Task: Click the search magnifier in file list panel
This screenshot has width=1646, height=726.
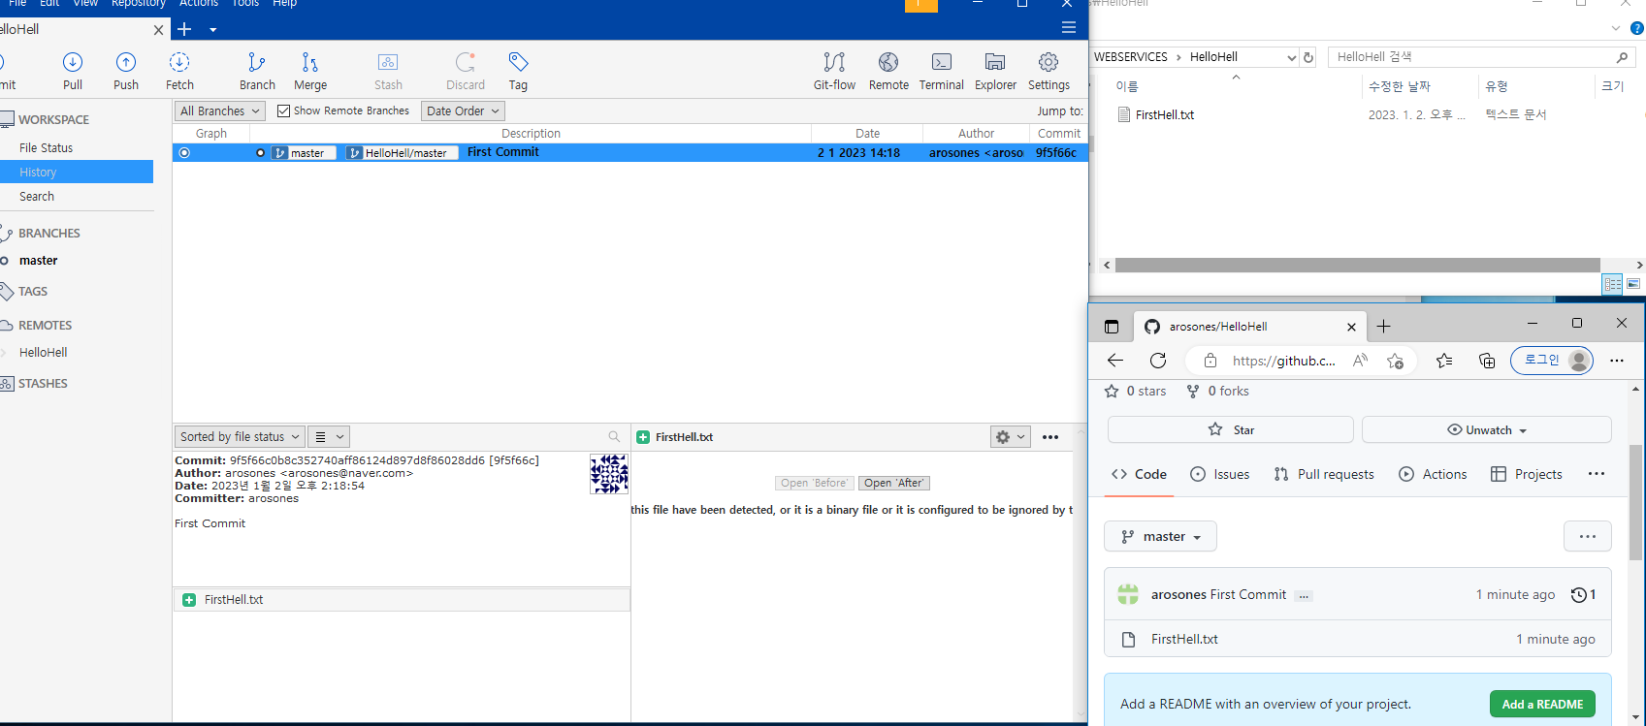Action: tap(614, 437)
